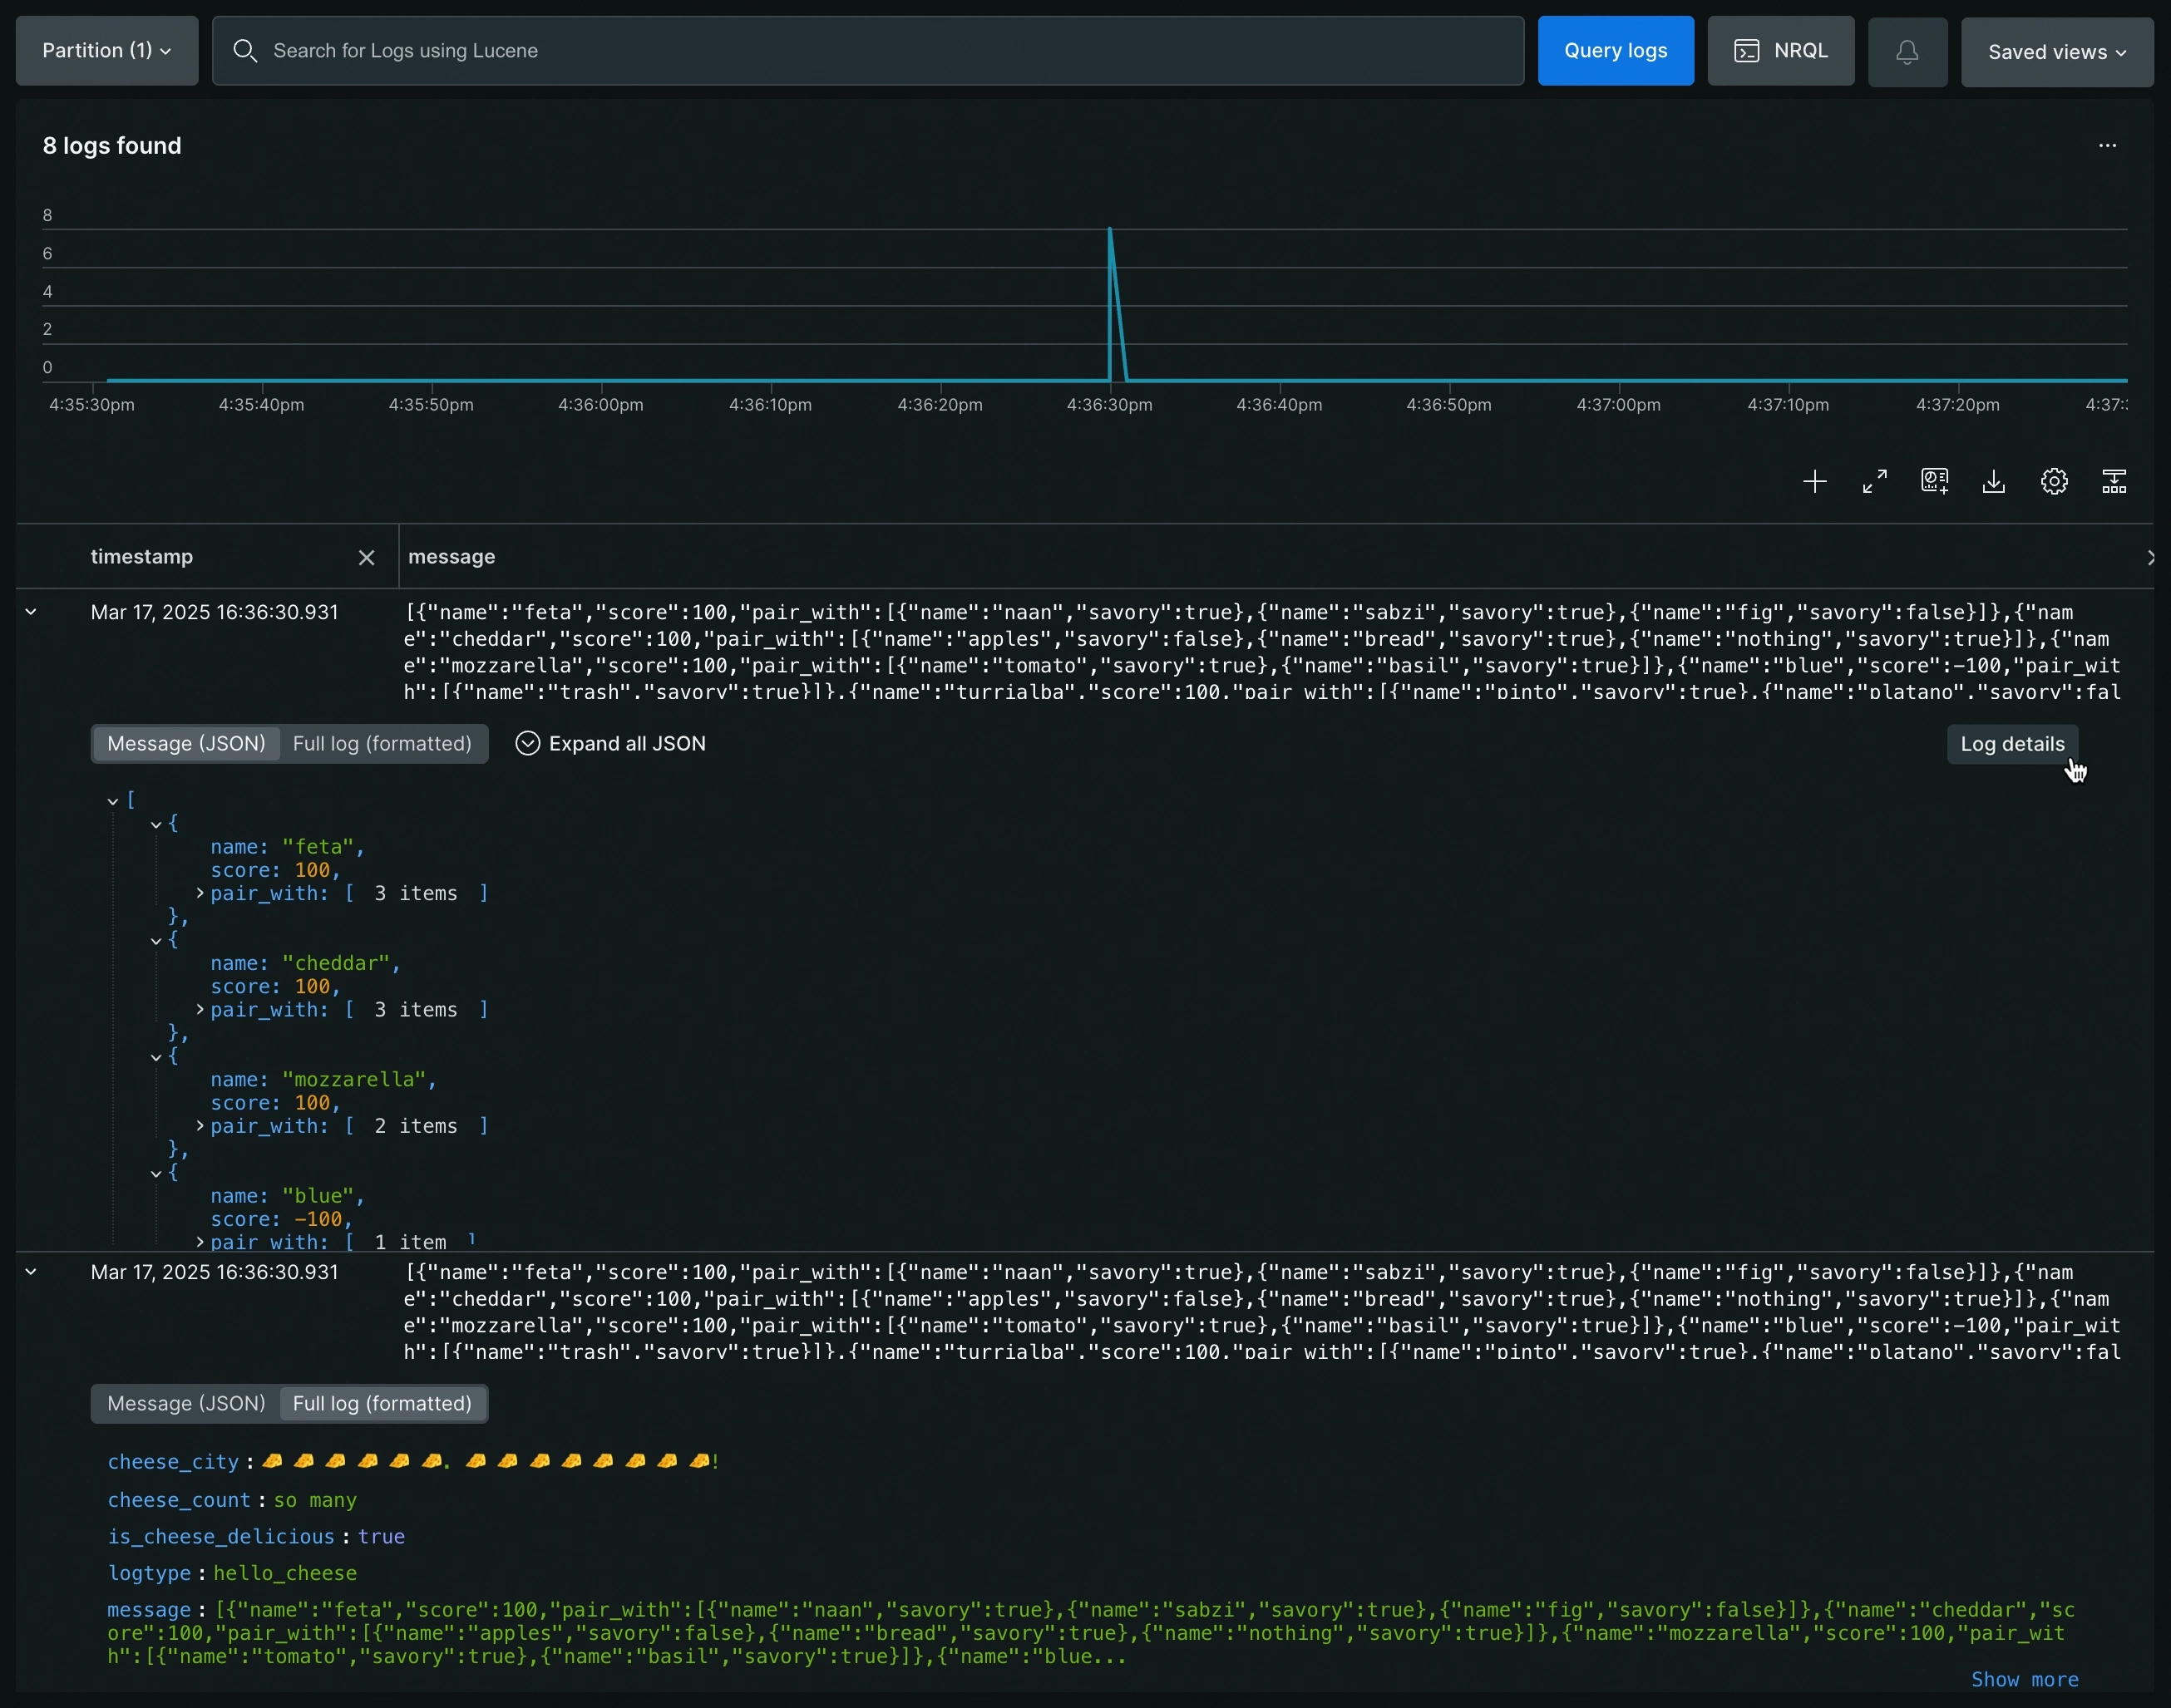Collapse the first log row chevron
The width and height of the screenshot is (2171, 1708).
click(31, 612)
